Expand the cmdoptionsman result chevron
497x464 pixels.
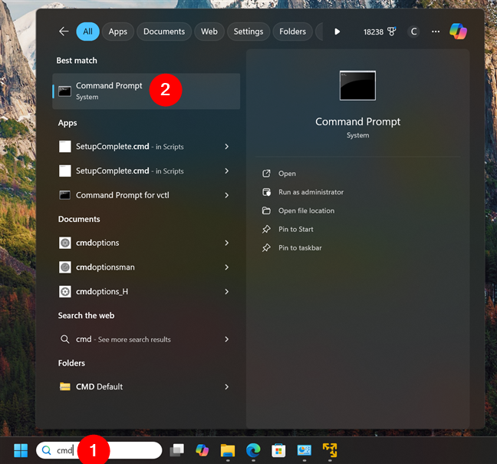point(226,267)
